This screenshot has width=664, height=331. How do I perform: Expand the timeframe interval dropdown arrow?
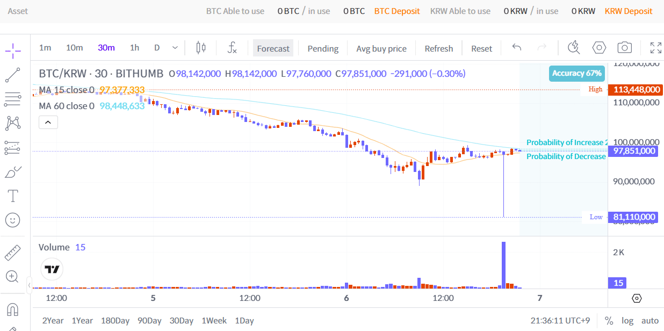click(x=175, y=48)
